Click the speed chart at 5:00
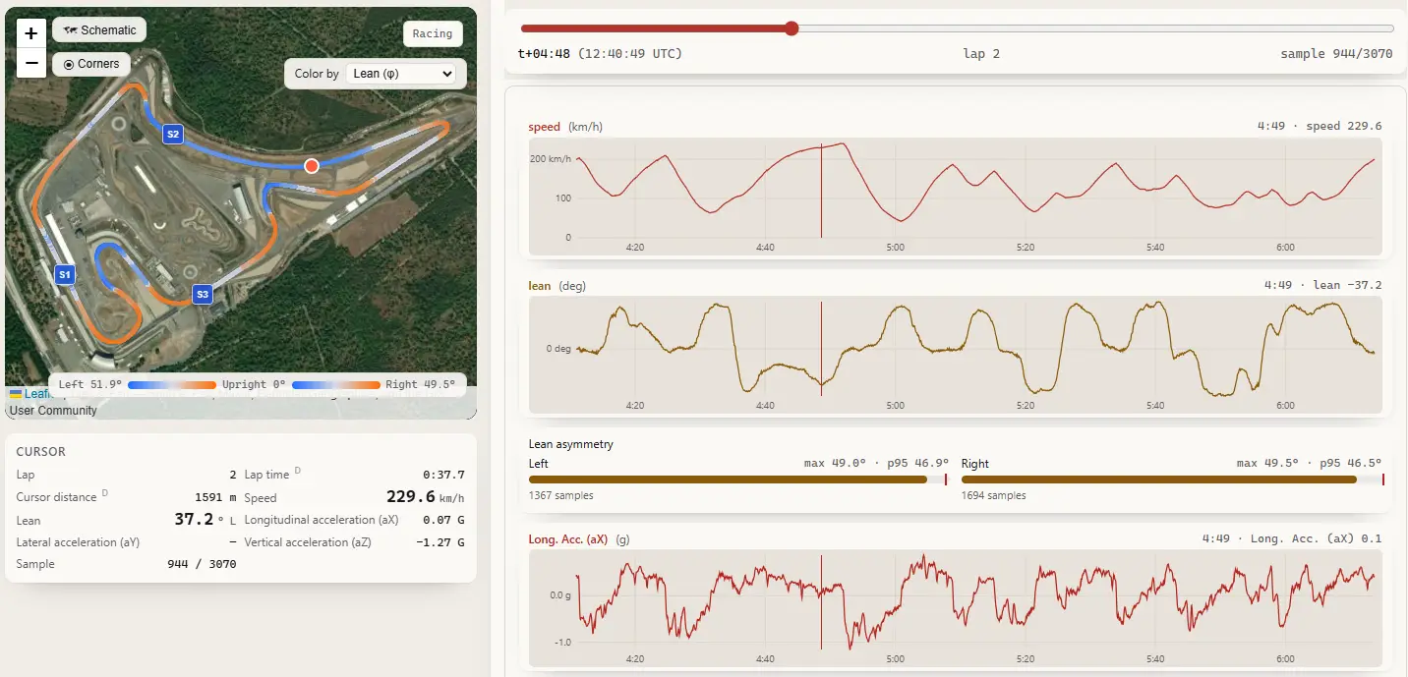Image resolution: width=1408 pixels, height=677 pixels. (x=895, y=197)
